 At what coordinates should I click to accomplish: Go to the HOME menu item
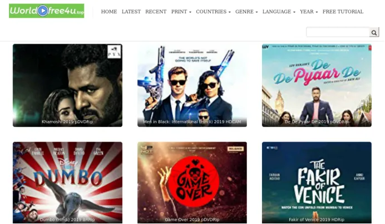[x=109, y=12]
